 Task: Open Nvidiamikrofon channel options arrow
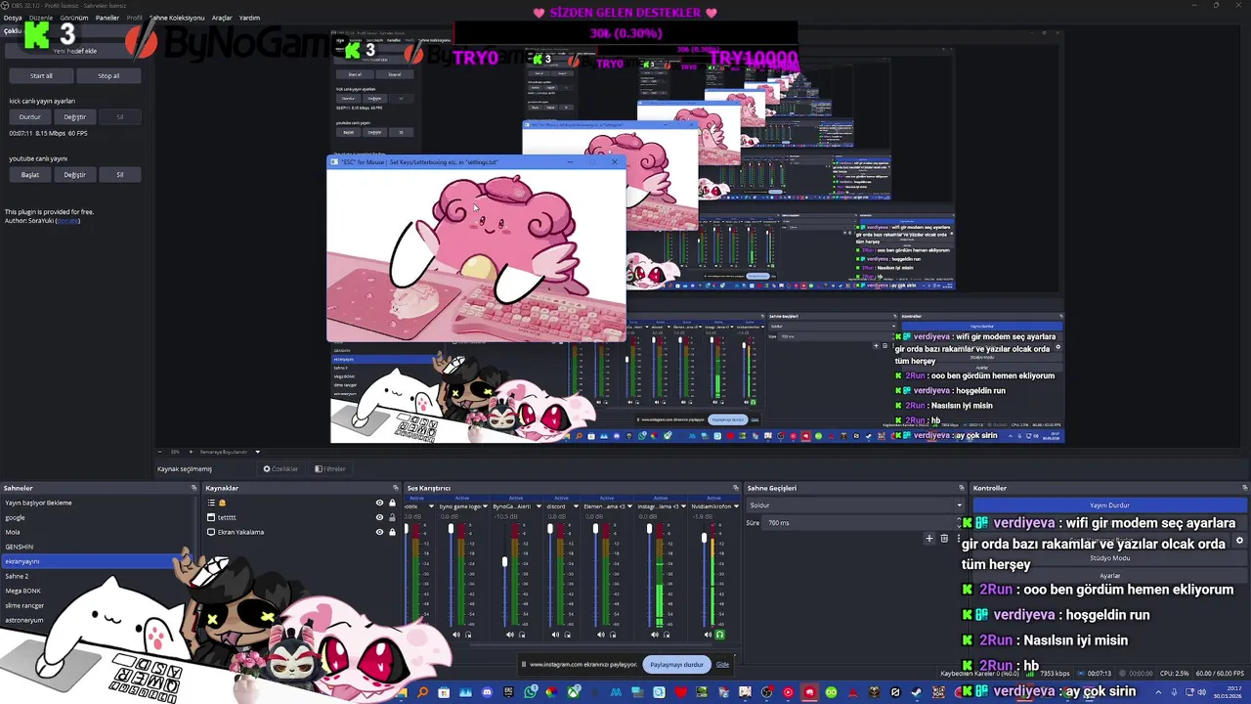coord(736,506)
